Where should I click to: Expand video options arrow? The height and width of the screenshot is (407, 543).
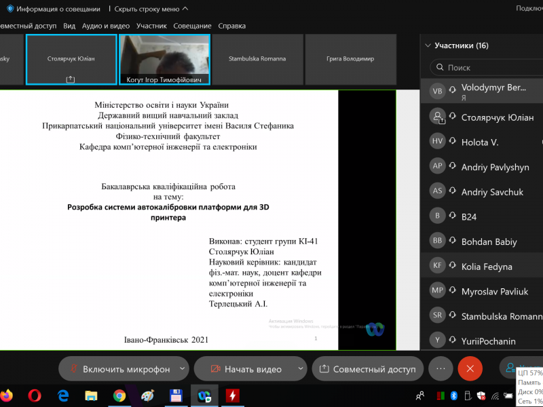(301, 368)
